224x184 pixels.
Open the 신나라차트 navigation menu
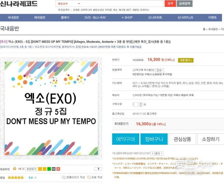155,18
